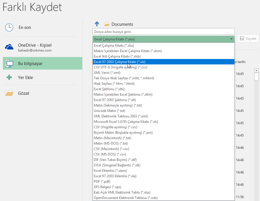Choose PDF (*.pdf) file type
This screenshot has height=201, width=260.
[164, 182]
